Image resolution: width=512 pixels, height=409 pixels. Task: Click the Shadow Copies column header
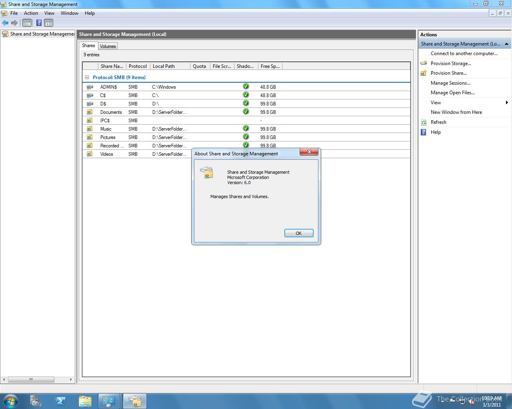click(x=246, y=66)
